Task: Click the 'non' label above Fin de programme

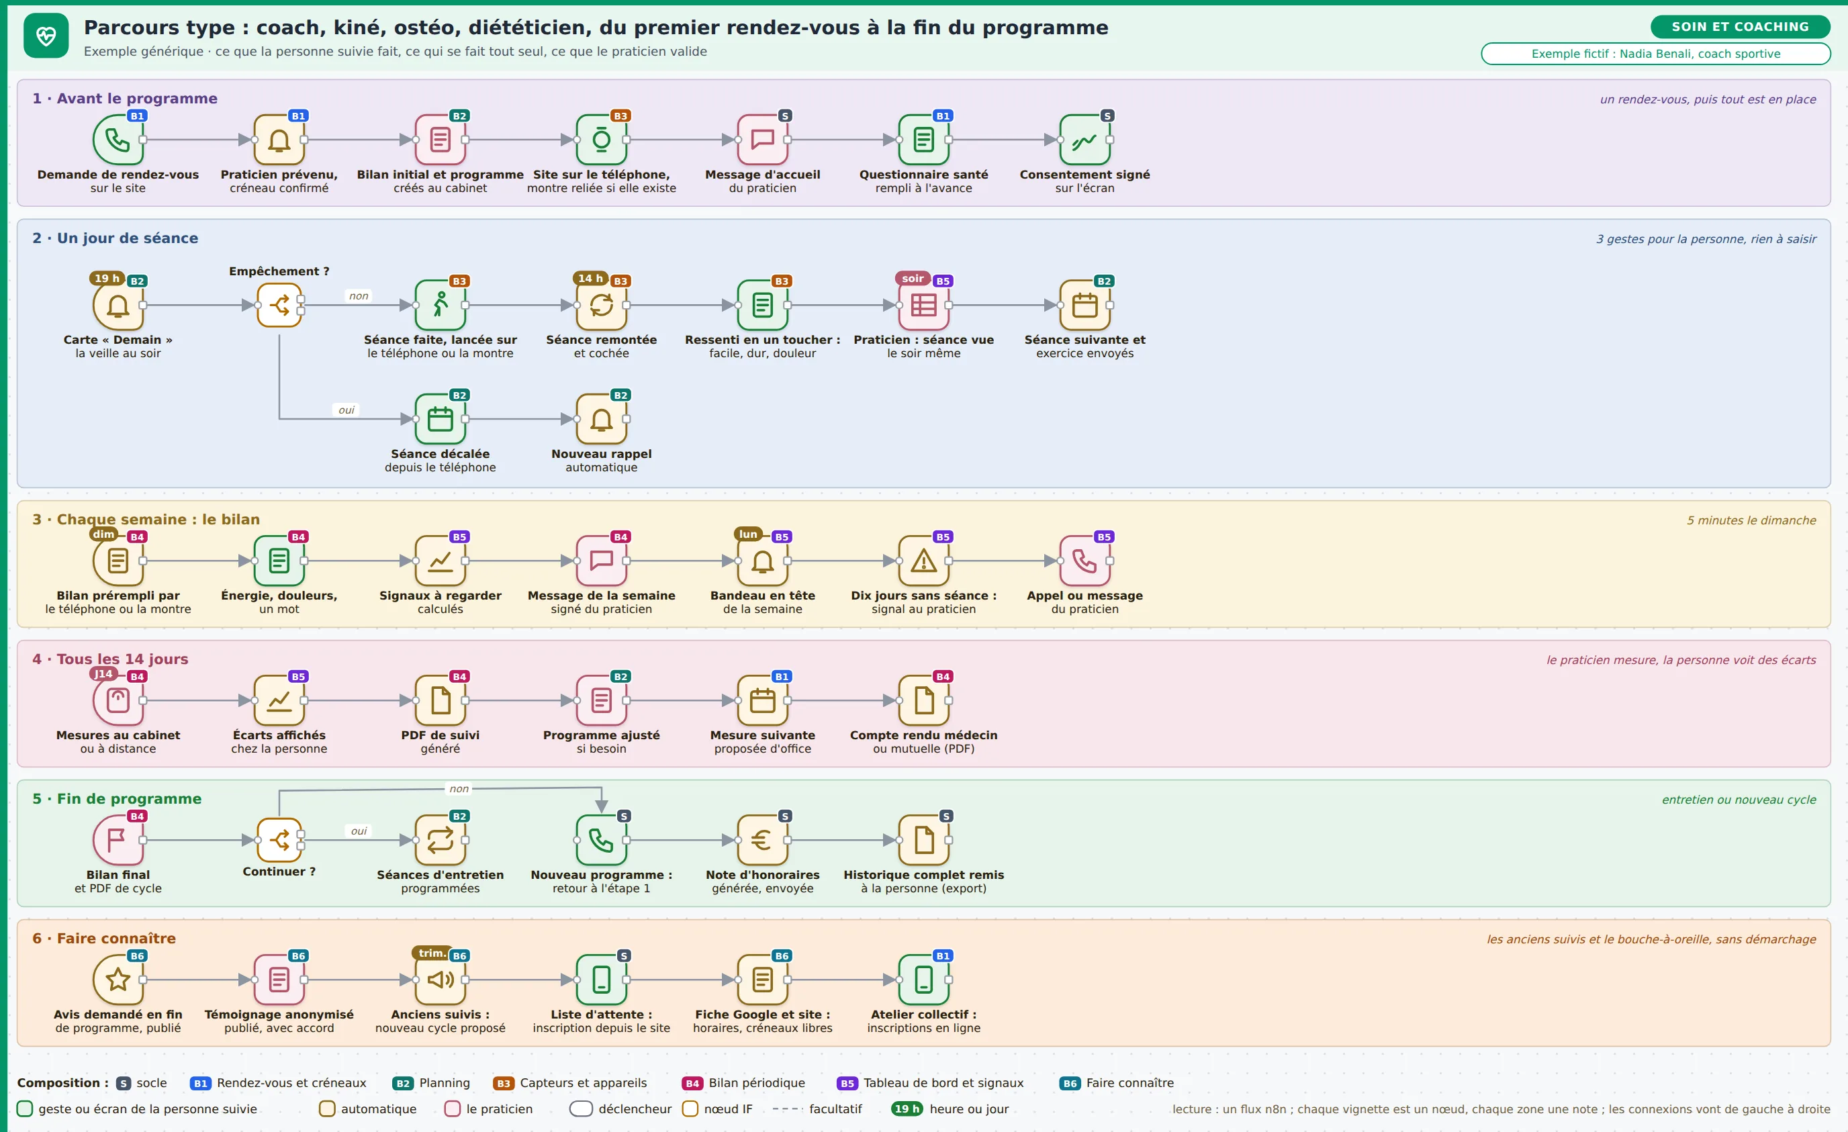Action: point(459,789)
